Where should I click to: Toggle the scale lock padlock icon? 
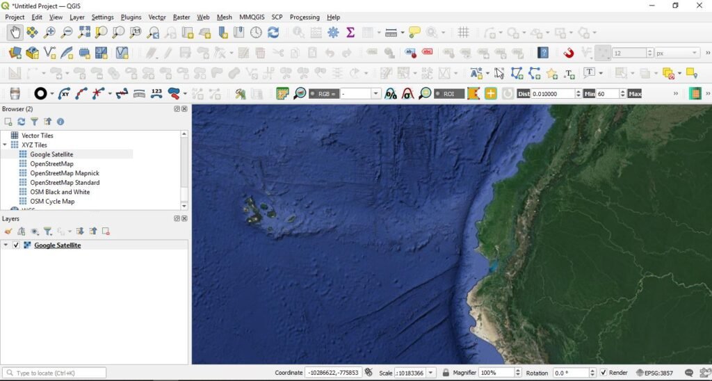[446, 373]
